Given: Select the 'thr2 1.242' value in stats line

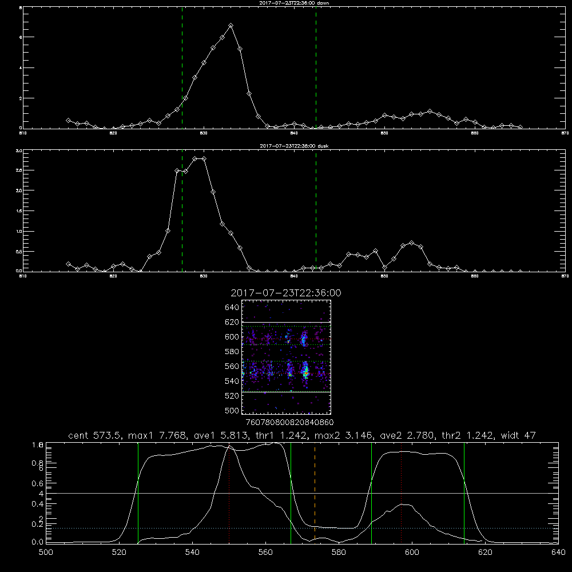Looking at the screenshot, I should (x=468, y=435).
